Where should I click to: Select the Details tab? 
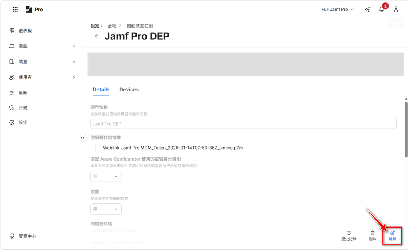point(101,90)
